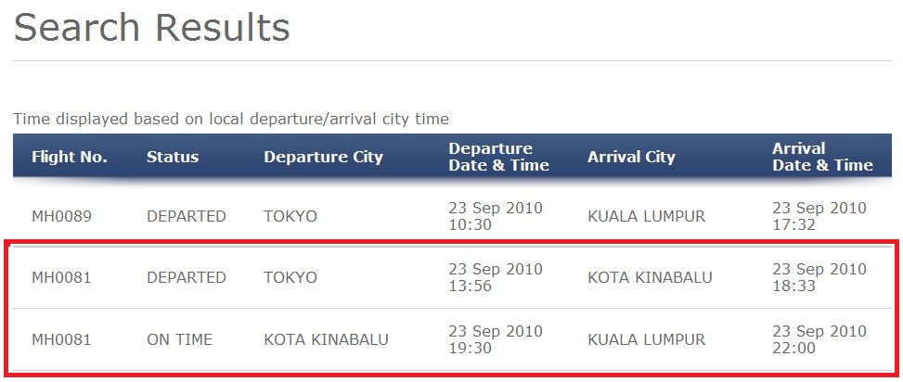
Task: Click the Departure City column header
Action: 324,157
